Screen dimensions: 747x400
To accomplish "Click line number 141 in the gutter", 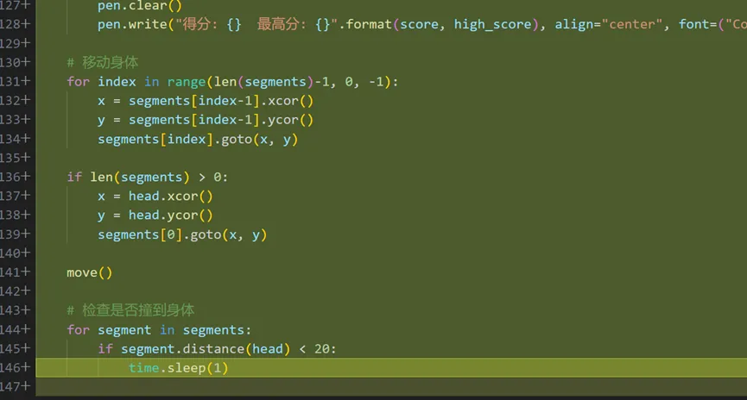I will [x=11, y=272].
